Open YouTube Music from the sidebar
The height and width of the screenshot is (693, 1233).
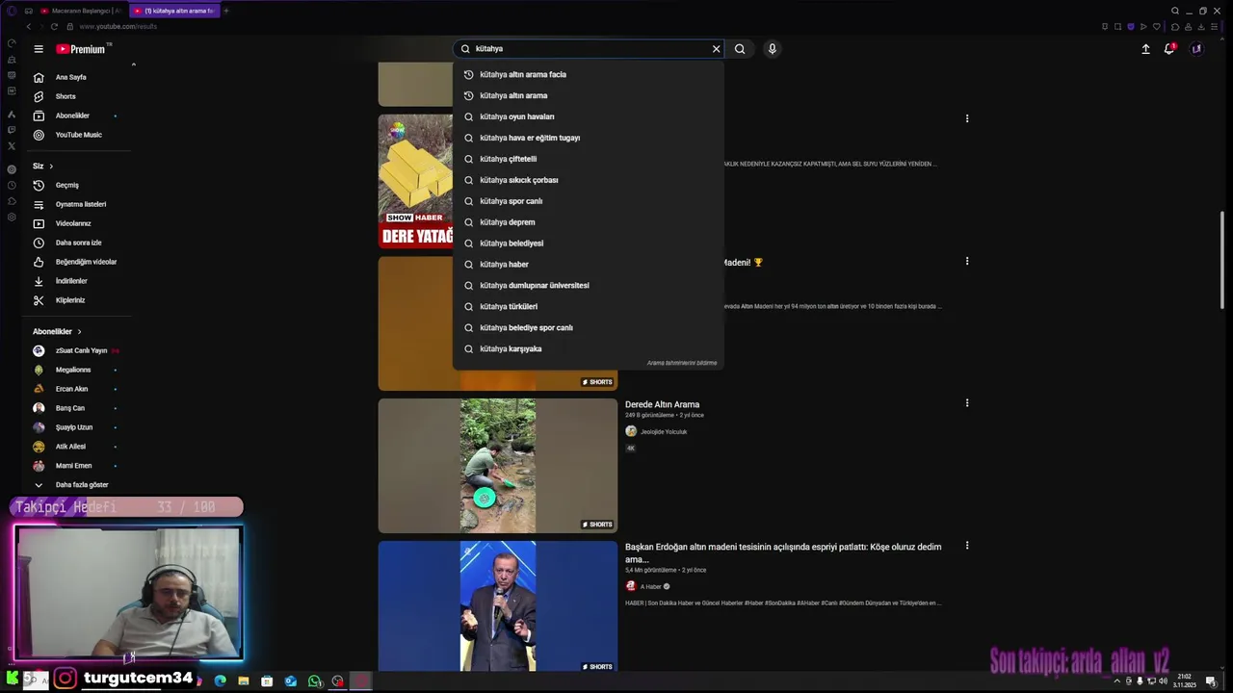[x=78, y=135]
